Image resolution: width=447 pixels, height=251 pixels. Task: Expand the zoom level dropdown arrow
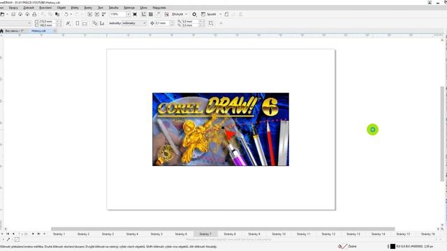[x=129, y=14]
